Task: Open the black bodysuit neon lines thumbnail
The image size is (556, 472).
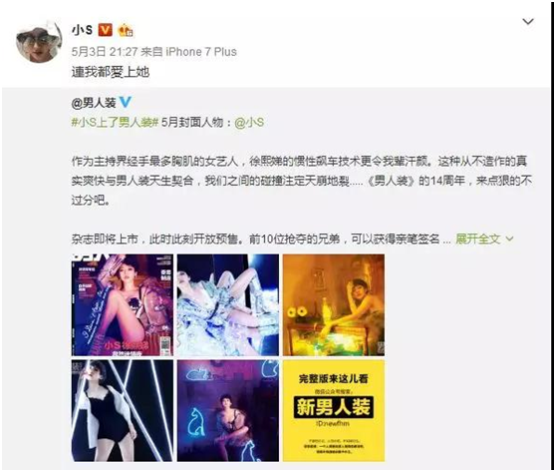Action: point(123,410)
